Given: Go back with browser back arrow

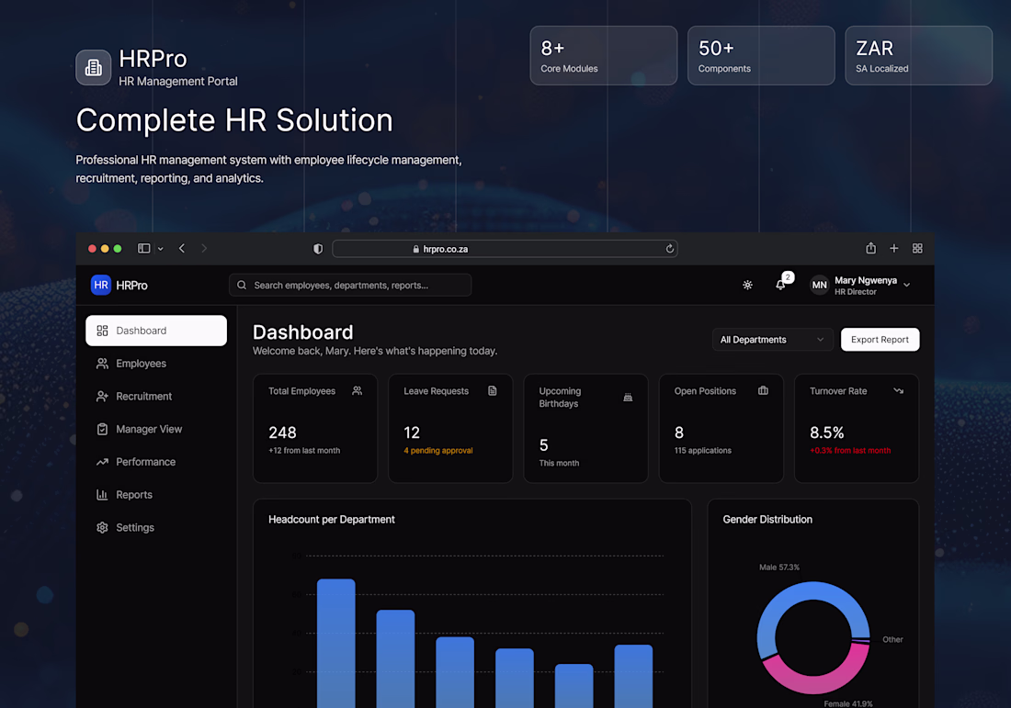Looking at the screenshot, I should 182,249.
